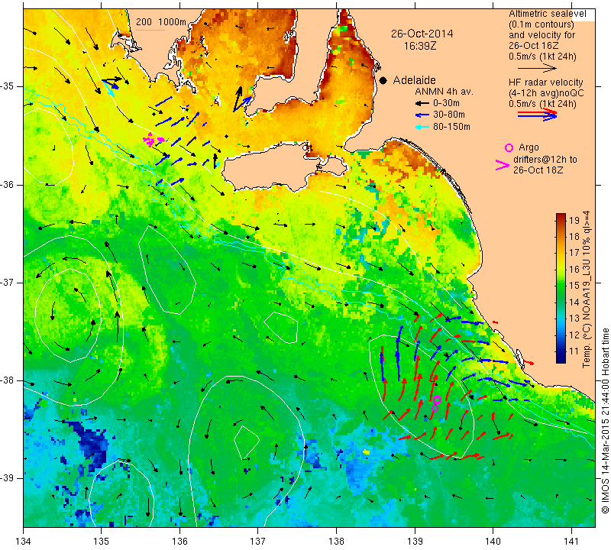This screenshot has width=611, height=550.
Task: Click the '(4-12h avg)noQC' legend text
Action: (x=546, y=93)
